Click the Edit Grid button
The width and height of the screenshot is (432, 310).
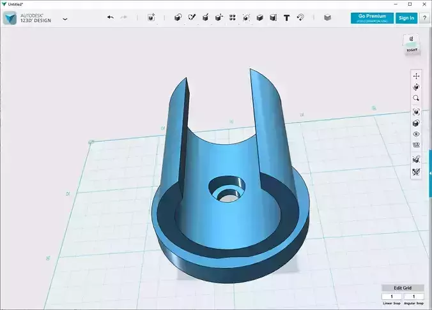click(403, 288)
